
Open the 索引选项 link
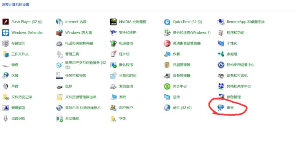pos(126,86)
